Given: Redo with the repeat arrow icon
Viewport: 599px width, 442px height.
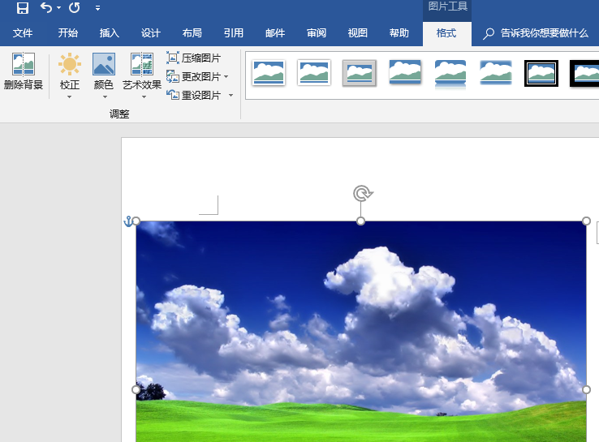Looking at the screenshot, I should [74, 7].
